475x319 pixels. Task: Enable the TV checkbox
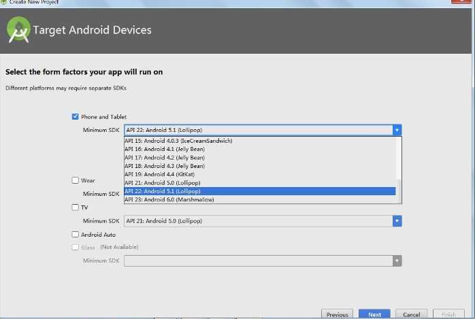coord(75,207)
